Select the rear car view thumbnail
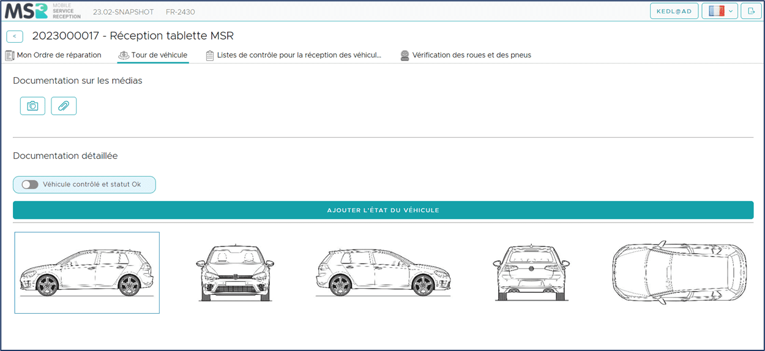 531,273
